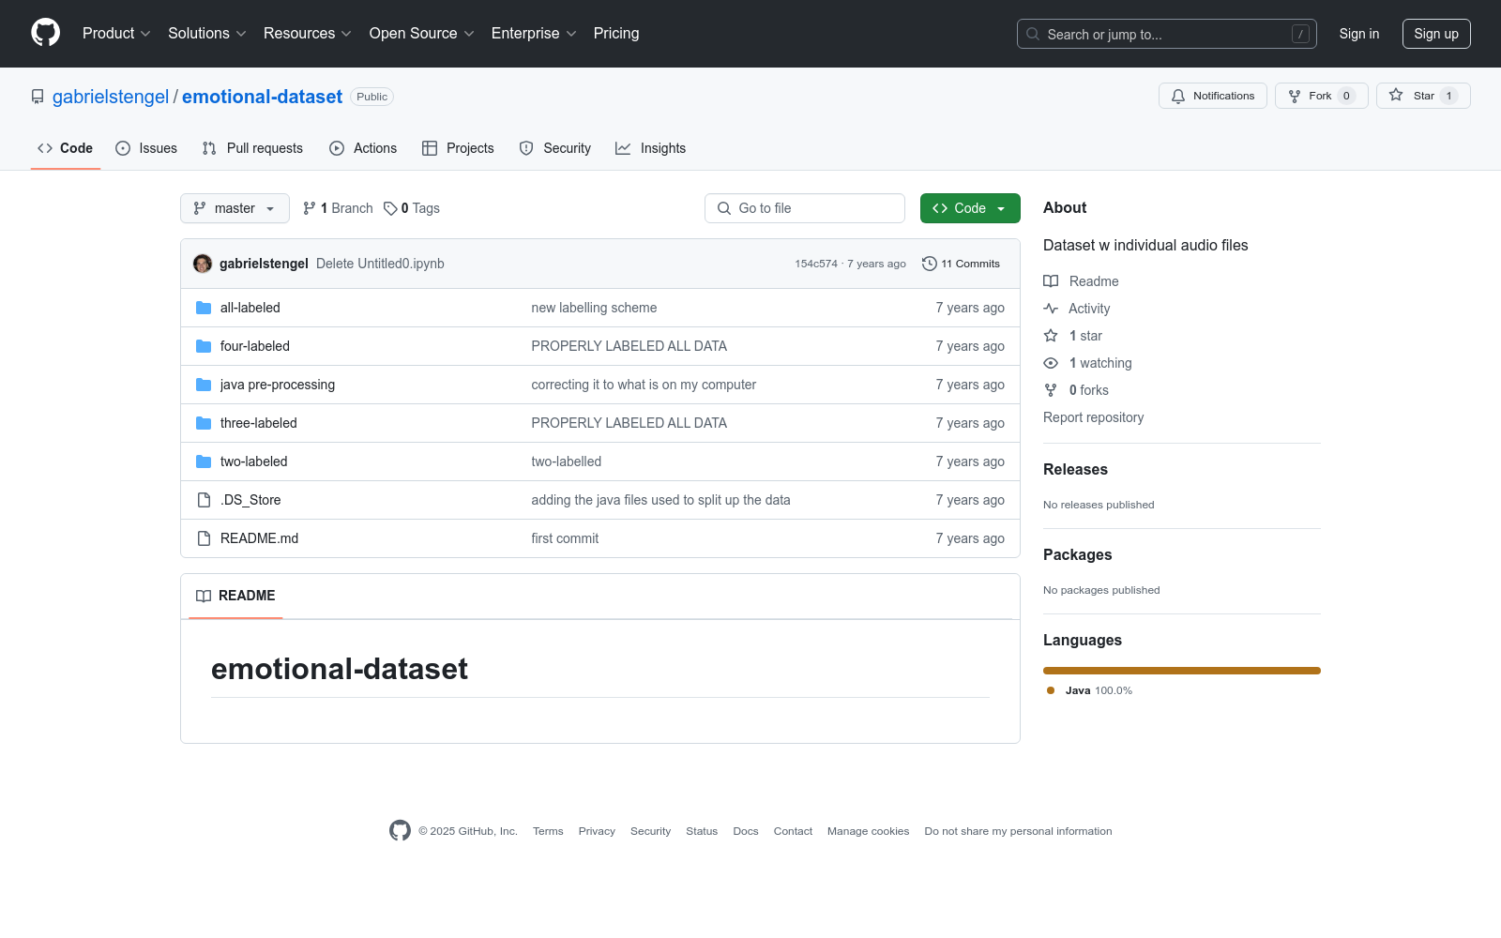
Task: Click the GitHub logo in footer
Action: click(x=400, y=830)
